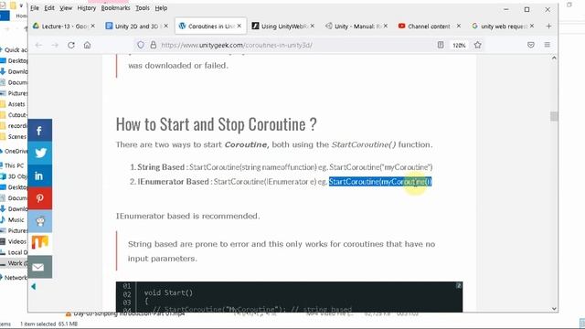Click scrollbar down arrow
Image resolution: width=585 pixels, height=329 pixels.
(x=554, y=309)
